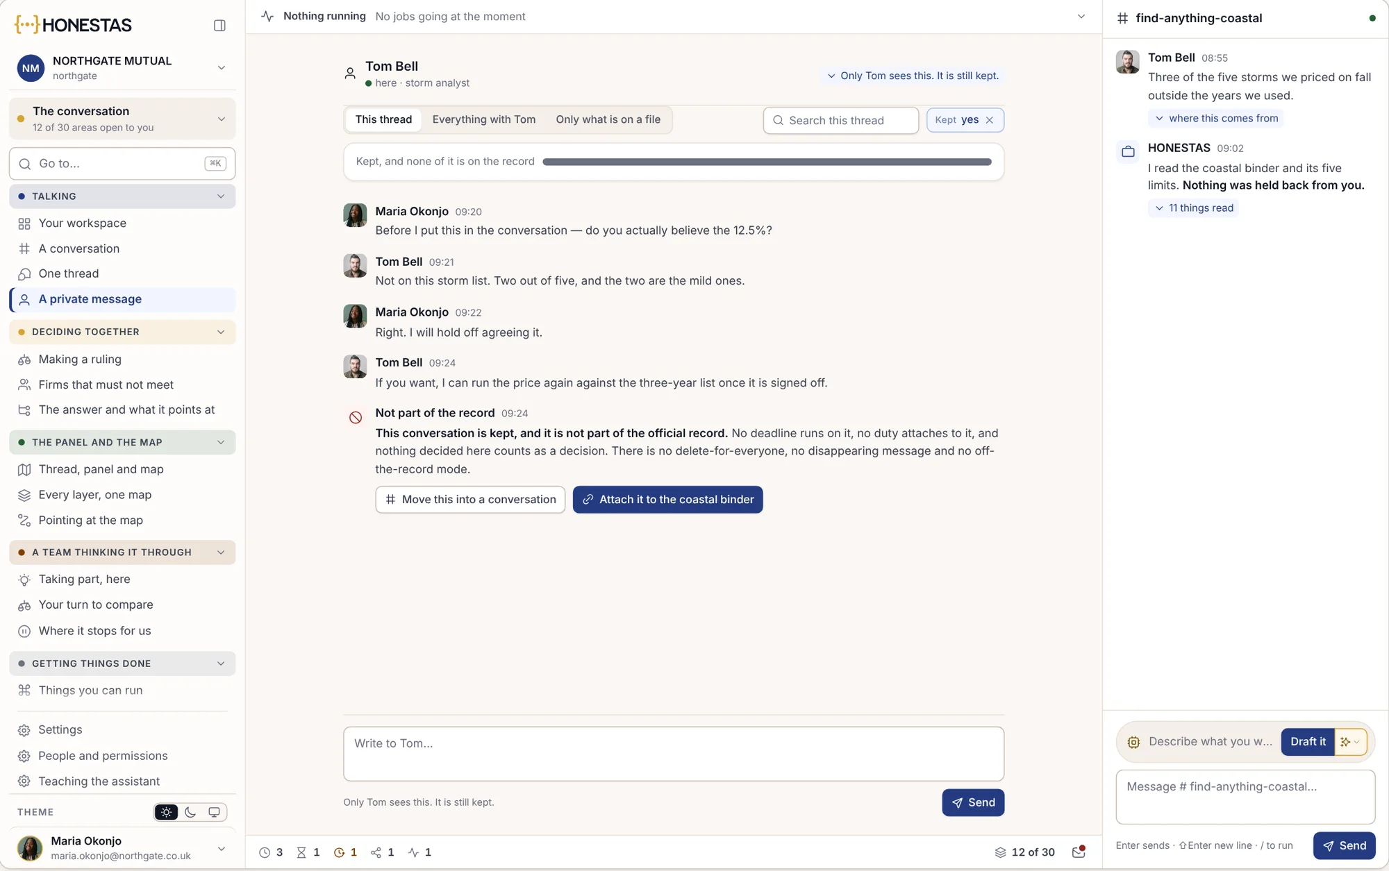Remove the Kept yes filter chip
This screenshot has width=1389, height=871.
pyautogui.click(x=990, y=120)
